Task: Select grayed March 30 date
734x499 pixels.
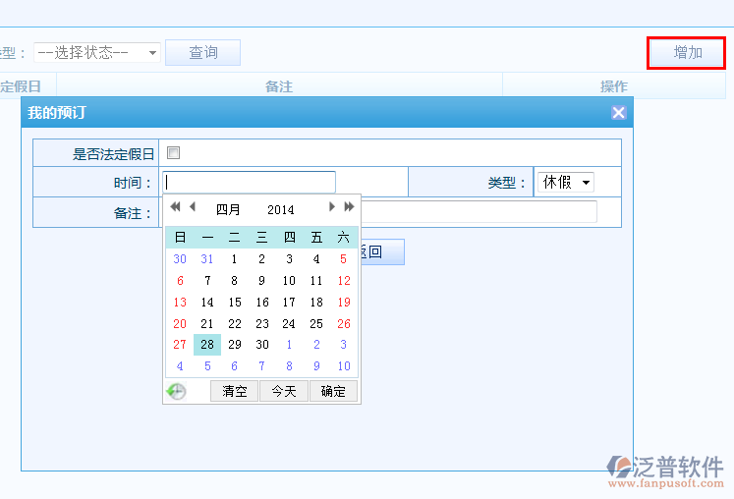Action: [x=180, y=259]
